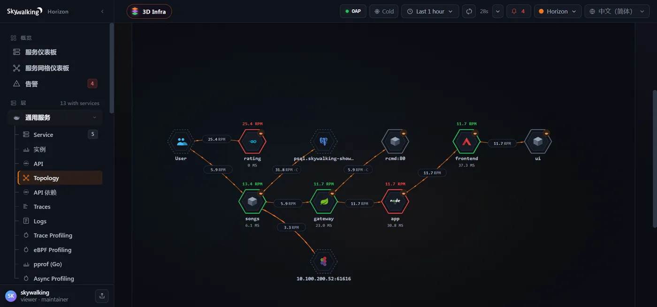
Task: Click the PostgreSQL database node
Action: pos(324,142)
